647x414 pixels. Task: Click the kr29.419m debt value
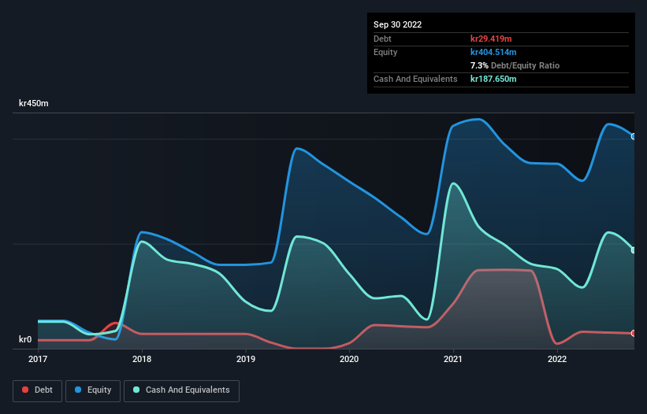coord(491,39)
